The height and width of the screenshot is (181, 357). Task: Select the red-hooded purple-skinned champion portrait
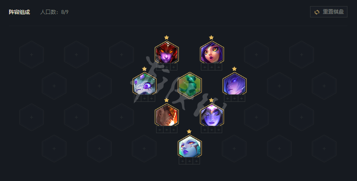(167, 53)
